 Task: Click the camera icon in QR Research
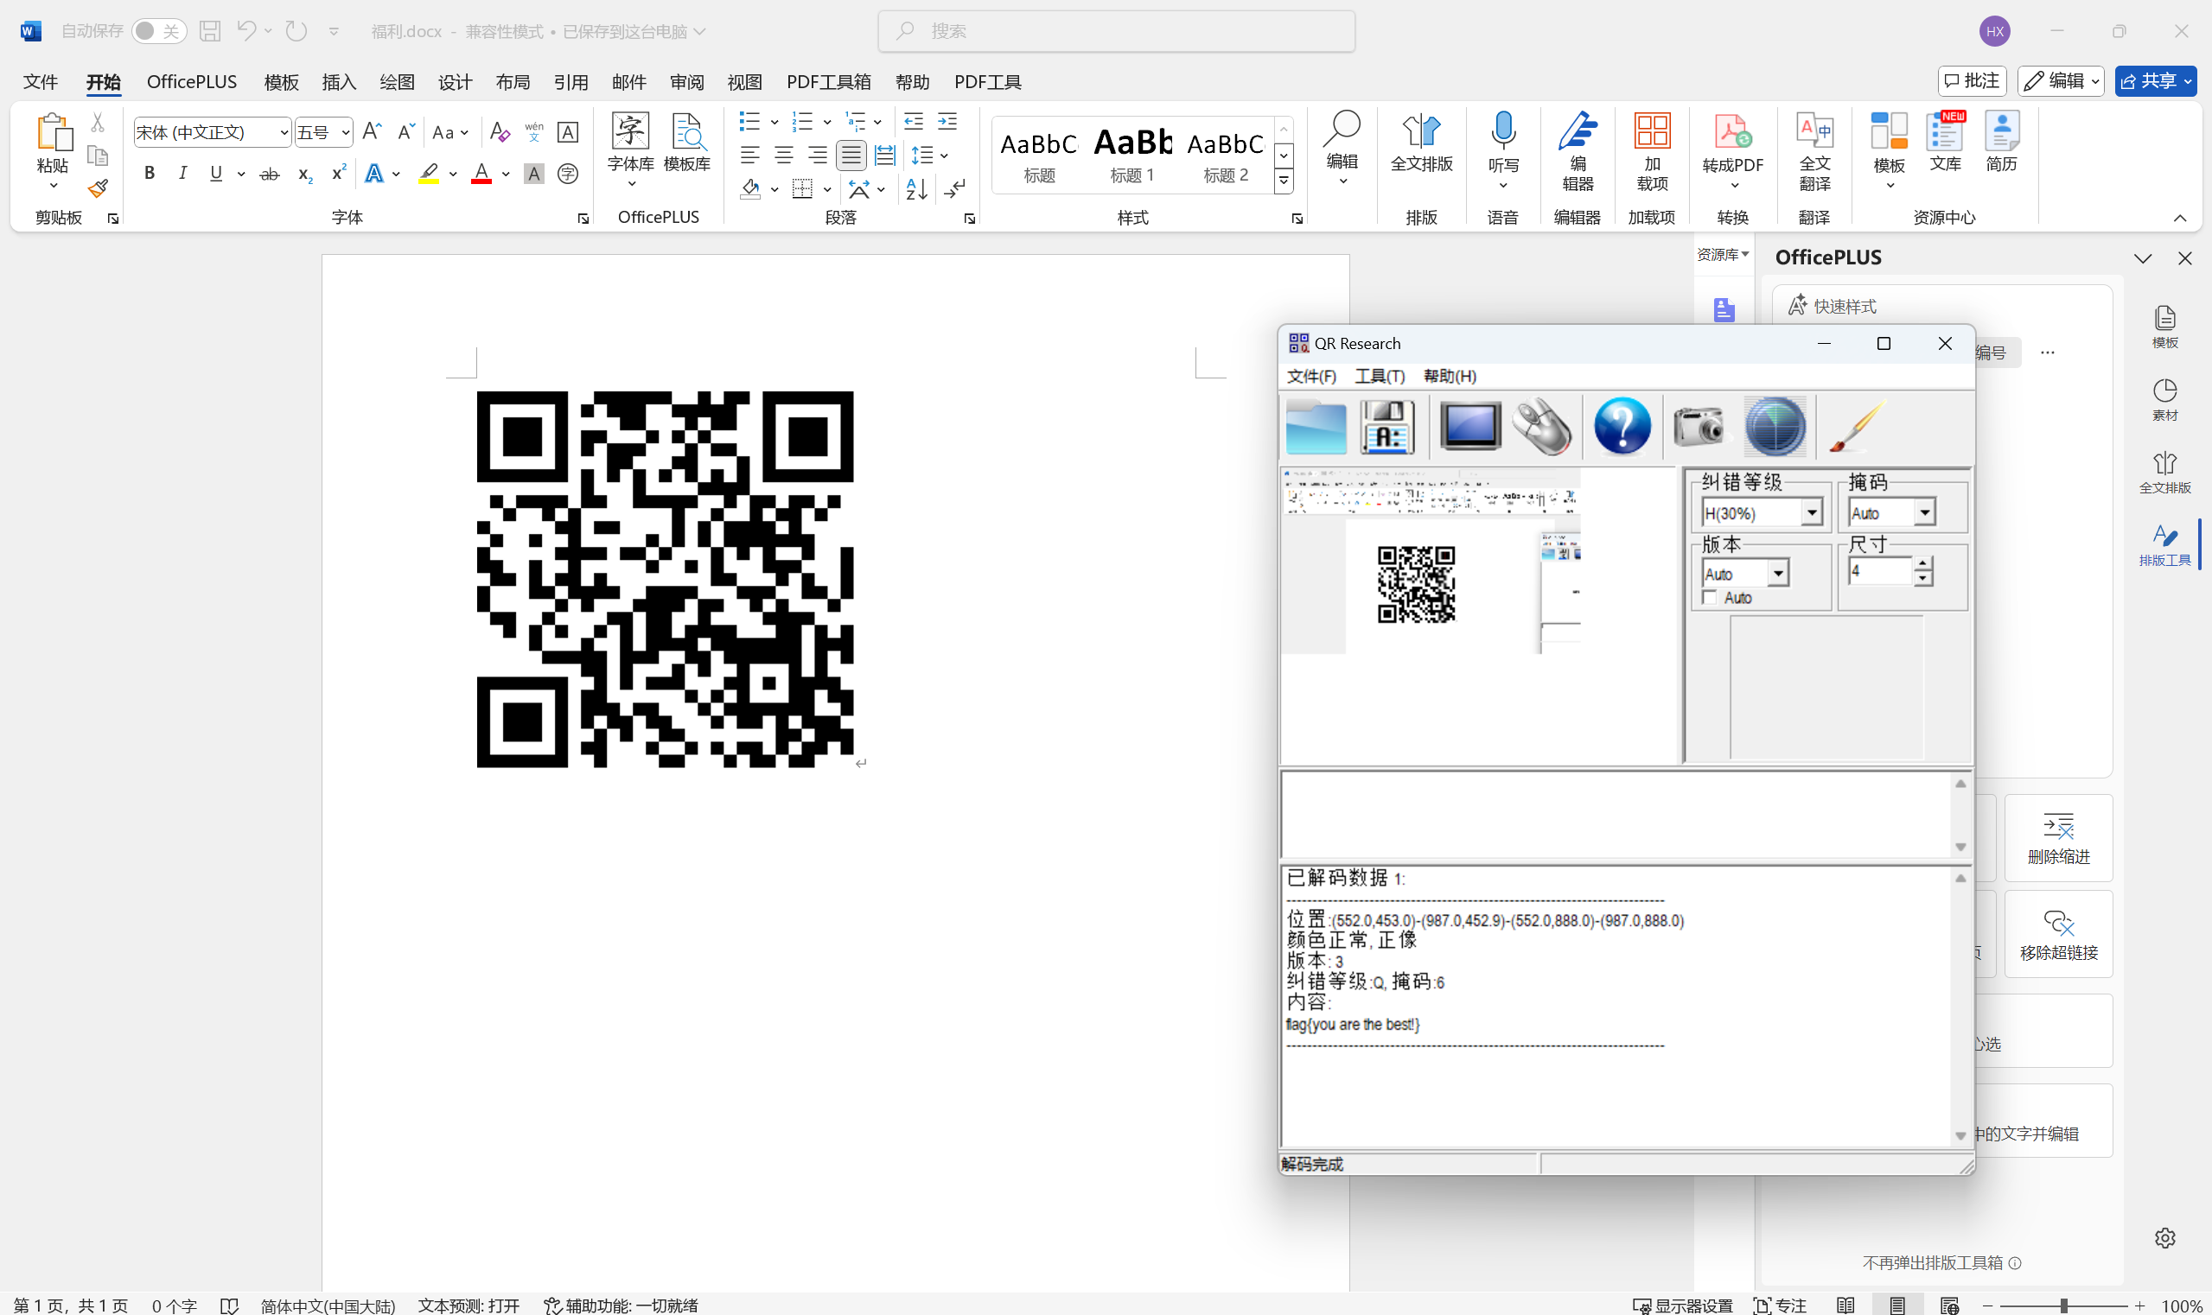click(x=1699, y=427)
